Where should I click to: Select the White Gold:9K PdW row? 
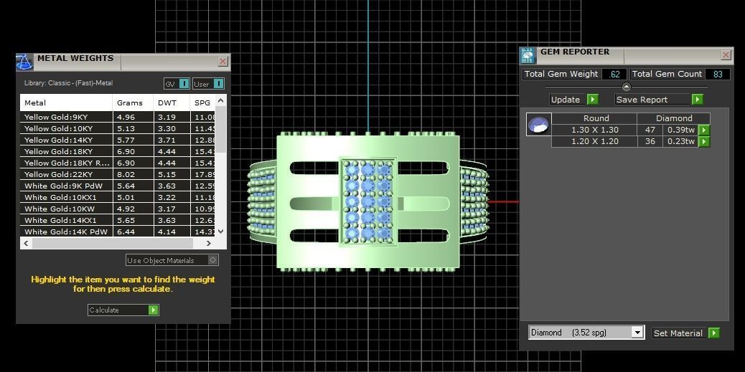(x=118, y=186)
